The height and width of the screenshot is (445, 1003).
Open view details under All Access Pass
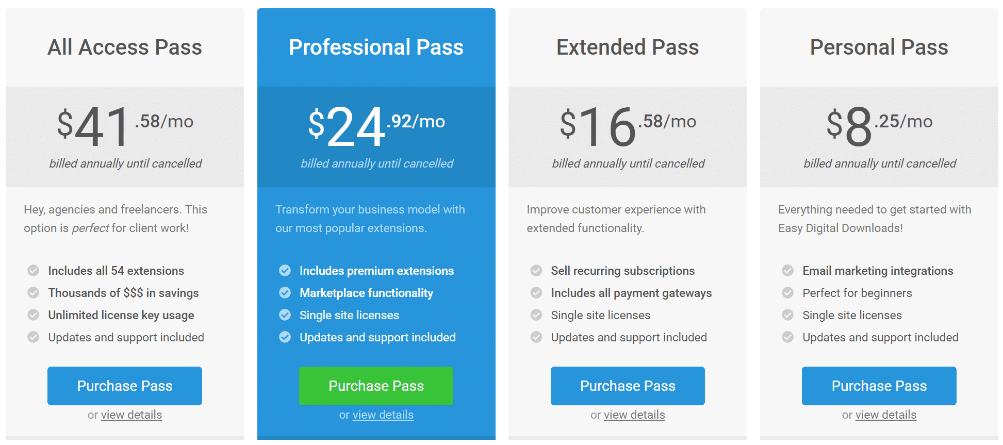point(131,415)
